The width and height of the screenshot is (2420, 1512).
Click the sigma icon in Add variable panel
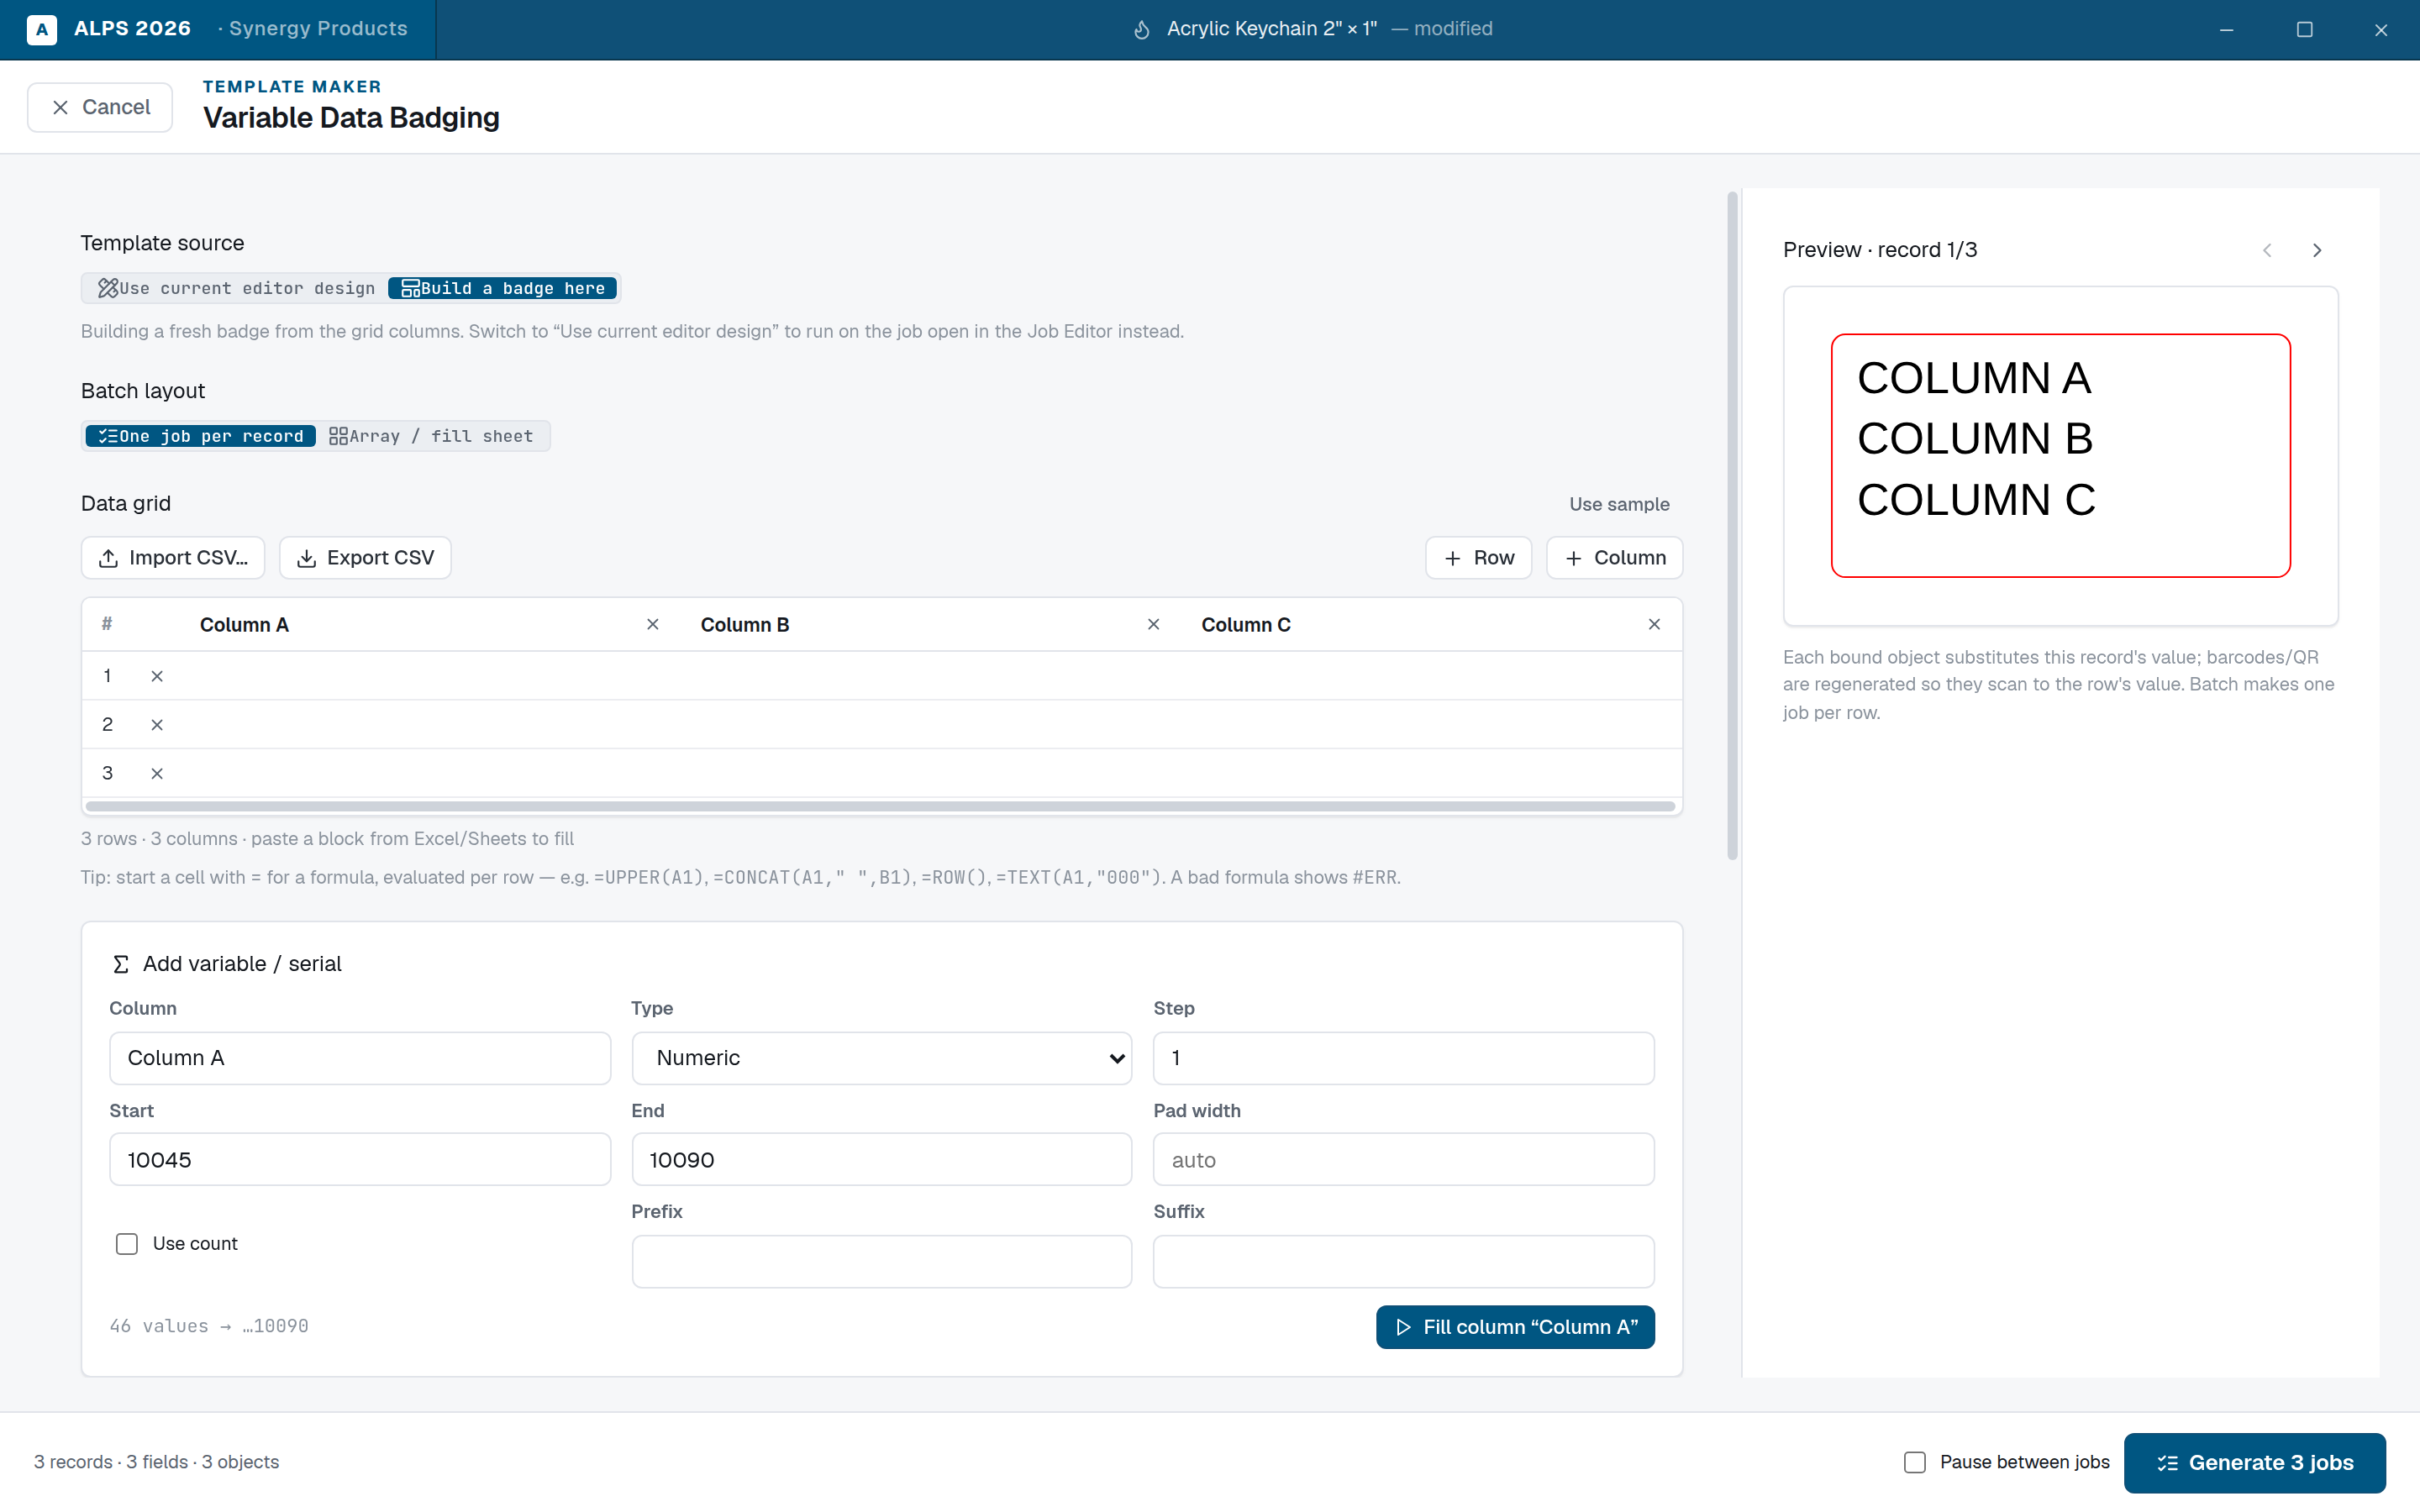(121, 964)
